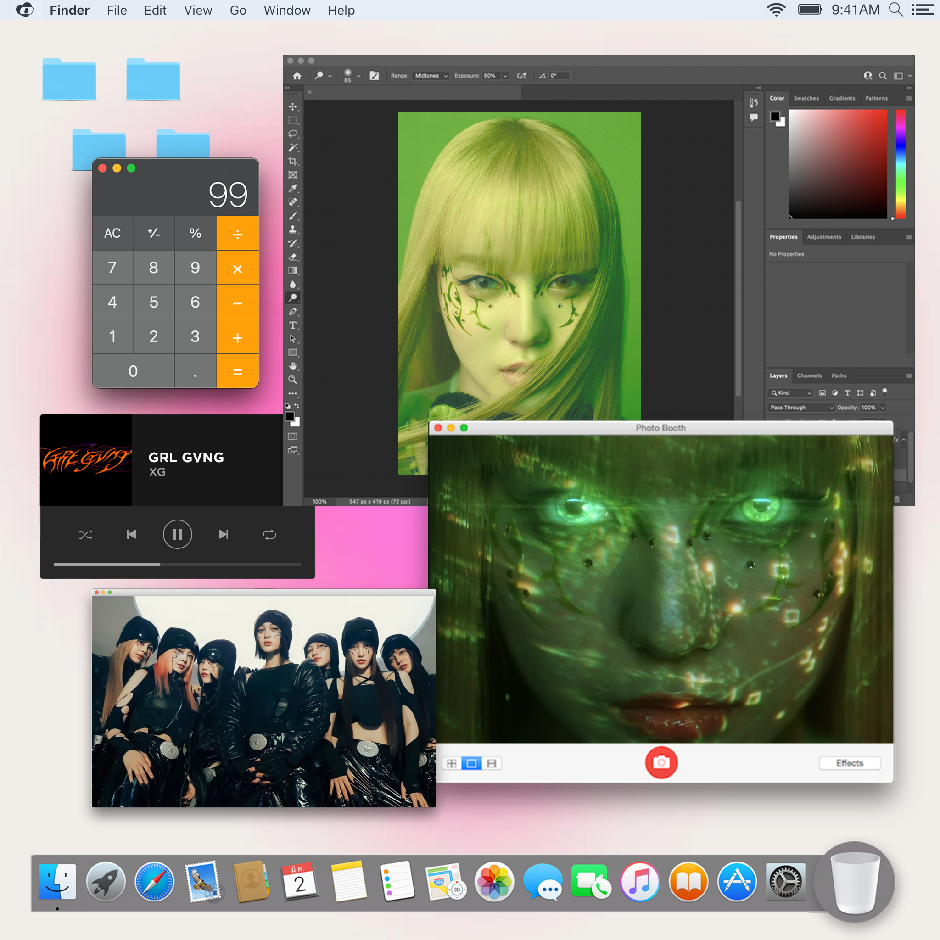The width and height of the screenshot is (940, 940).
Task: Open the Range Midtones dropdown
Action: pyautogui.click(x=431, y=76)
